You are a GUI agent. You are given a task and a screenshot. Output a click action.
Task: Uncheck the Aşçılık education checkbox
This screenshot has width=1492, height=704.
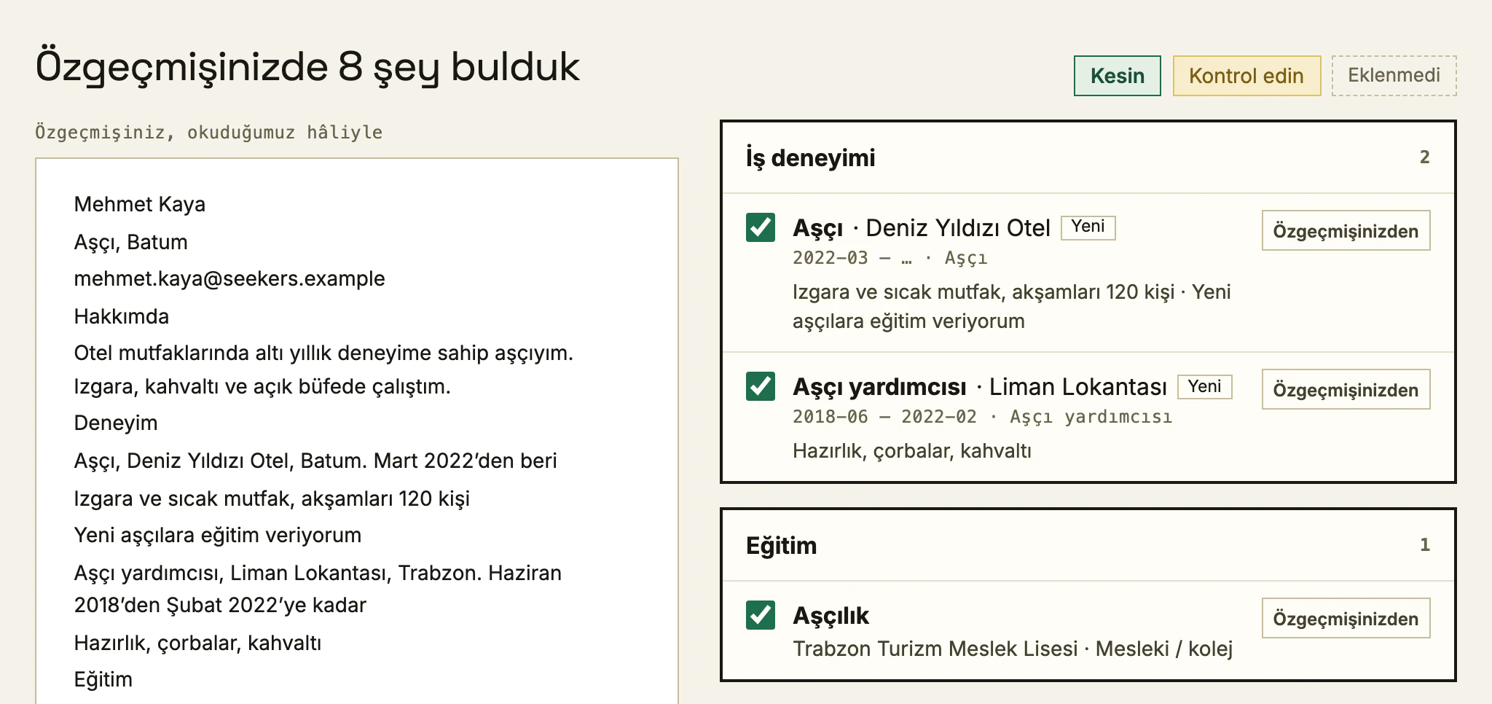tap(761, 615)
